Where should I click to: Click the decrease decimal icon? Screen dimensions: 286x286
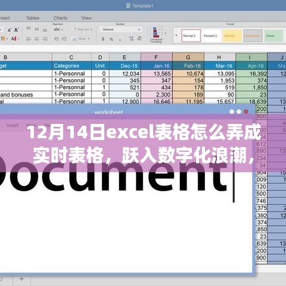(x=139, y=38)
